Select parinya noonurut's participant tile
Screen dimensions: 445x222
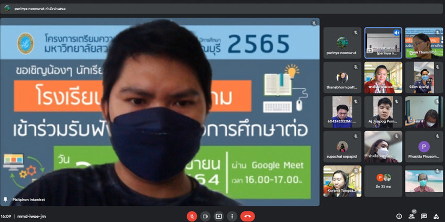[x=342, y=43]
